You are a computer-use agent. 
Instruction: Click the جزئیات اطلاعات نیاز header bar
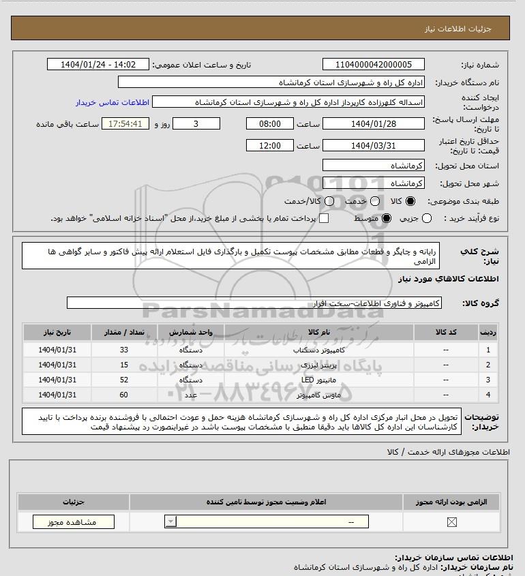tap(260, 28)
